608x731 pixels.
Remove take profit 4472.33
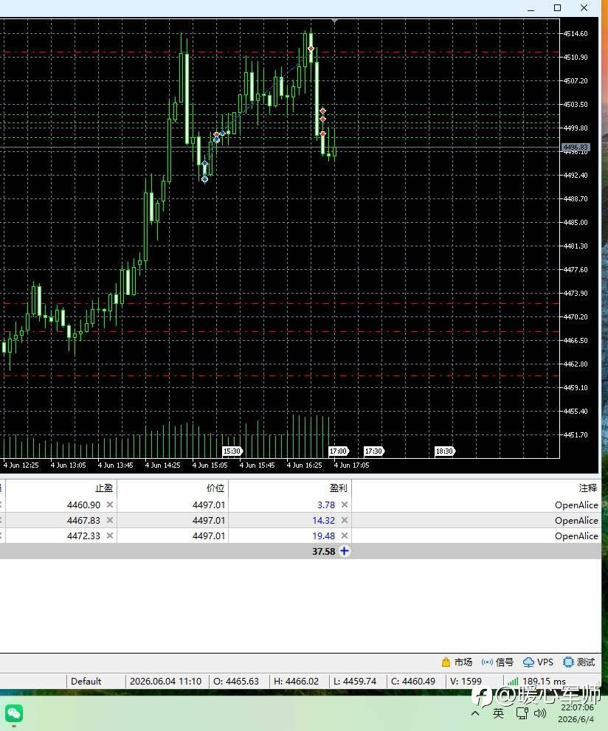click(x=109, y=536)
